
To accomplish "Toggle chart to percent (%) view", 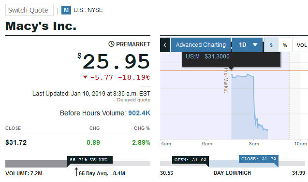I will coord(285,45).
